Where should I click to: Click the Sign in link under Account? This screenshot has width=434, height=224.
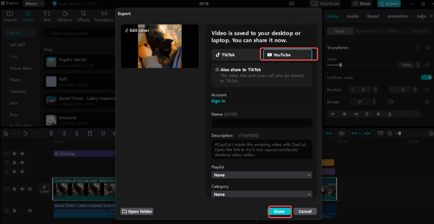tap(218, 101)
